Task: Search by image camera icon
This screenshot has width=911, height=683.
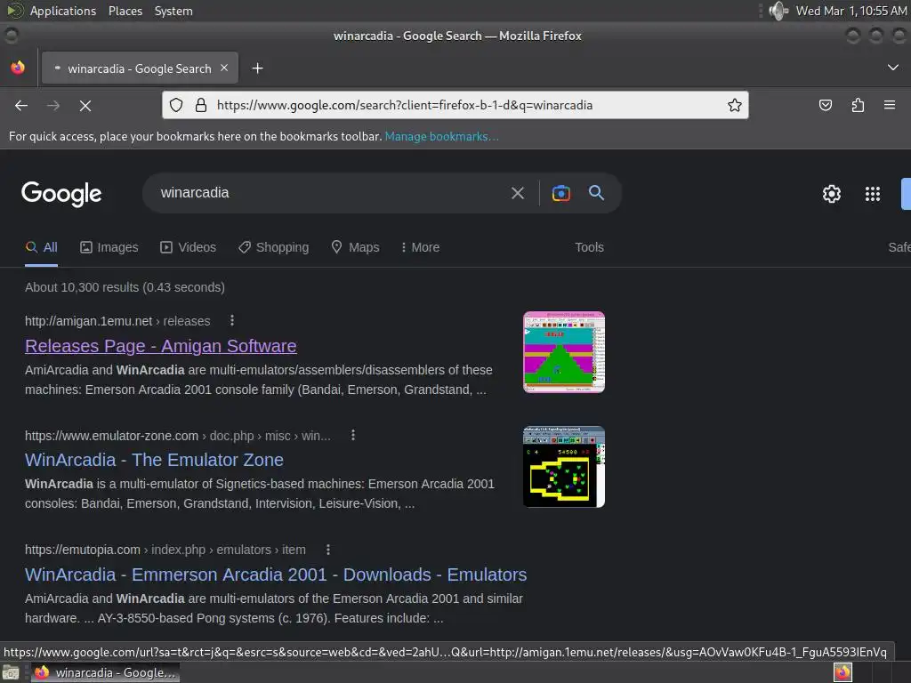Action: point(560,193)
